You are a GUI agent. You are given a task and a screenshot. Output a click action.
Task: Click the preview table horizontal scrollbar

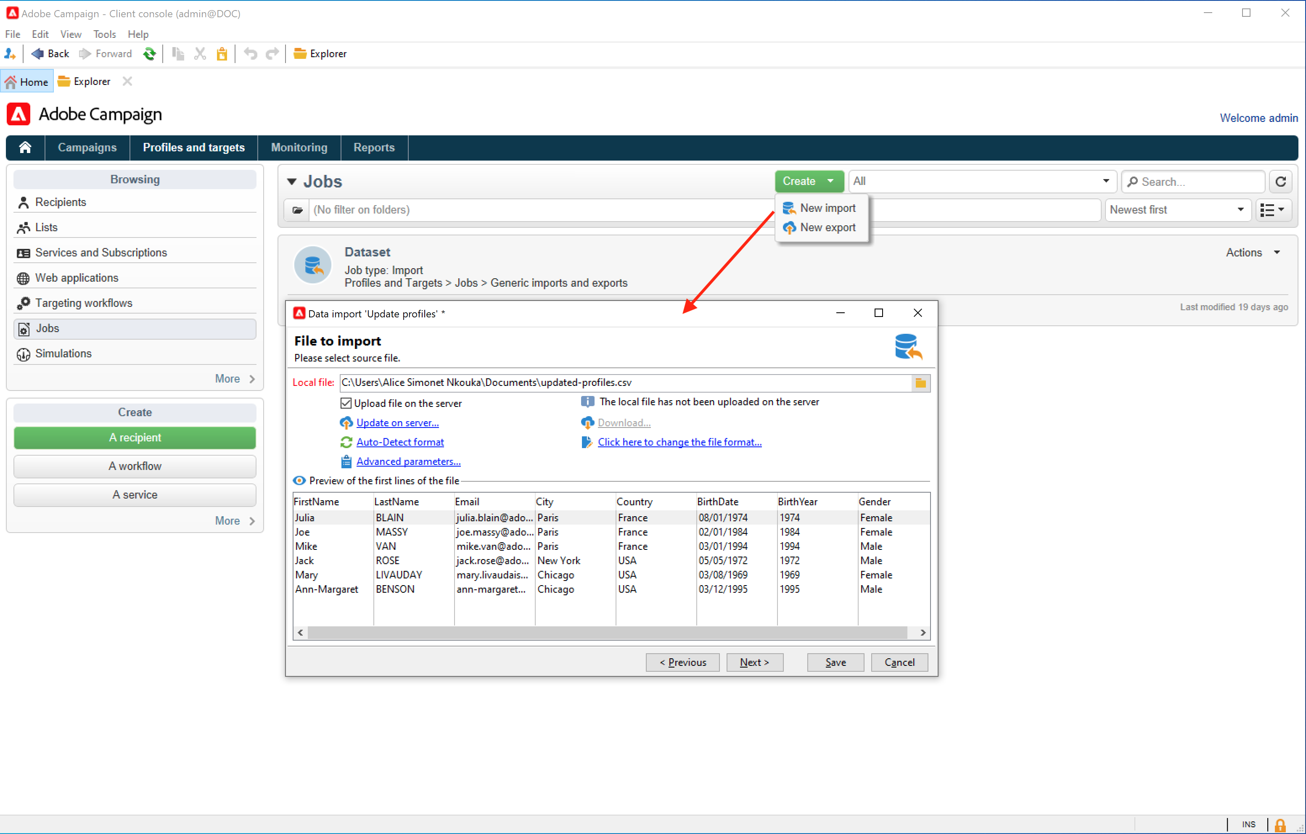point(608,633)
